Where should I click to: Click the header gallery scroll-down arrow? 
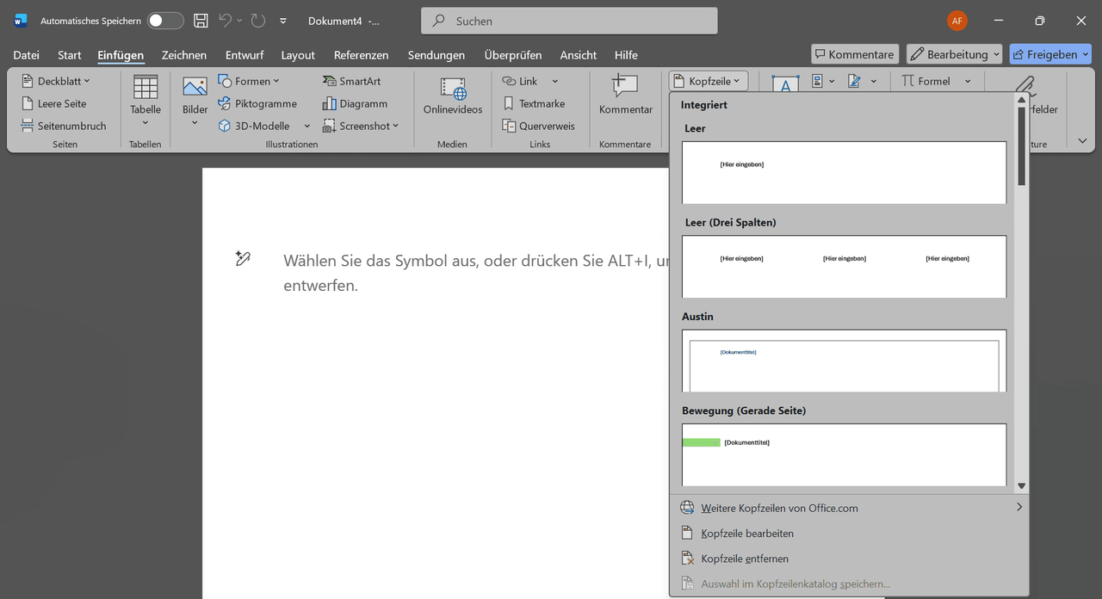1021,486
